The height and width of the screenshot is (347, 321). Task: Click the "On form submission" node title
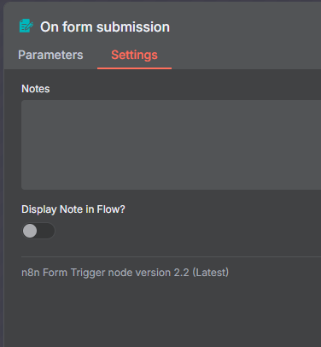click(x=105, y=27)
